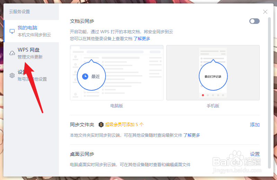Click the vertical scrollbar of settings panel
This screenshot has width=277, height=180.
click(x=269, y=93)
